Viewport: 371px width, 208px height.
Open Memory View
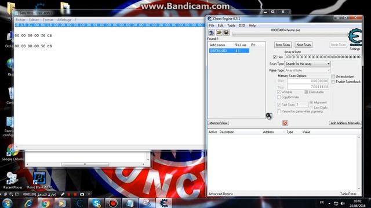[218, 123]
